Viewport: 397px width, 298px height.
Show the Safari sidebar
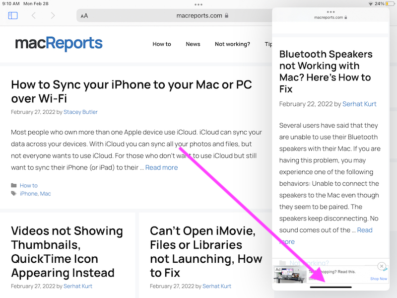click(x=13, y=16)
